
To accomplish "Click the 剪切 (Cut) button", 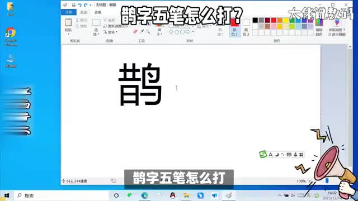I will tap(81, 20).
